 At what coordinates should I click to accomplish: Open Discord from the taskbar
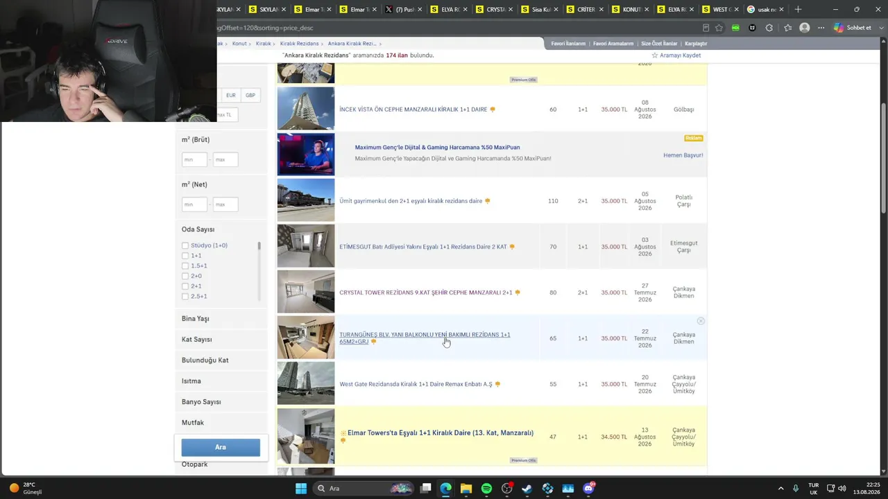[x=589, y=489]
